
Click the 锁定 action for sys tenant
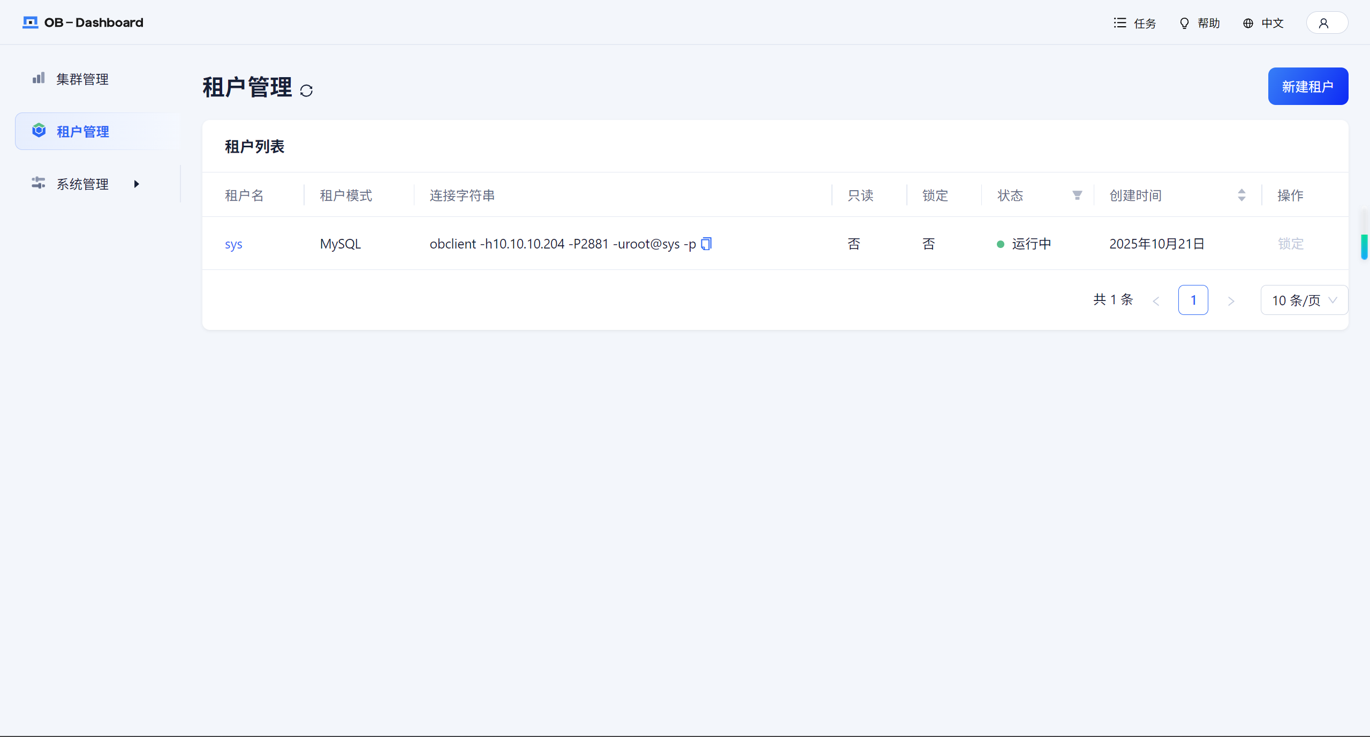1290,244
